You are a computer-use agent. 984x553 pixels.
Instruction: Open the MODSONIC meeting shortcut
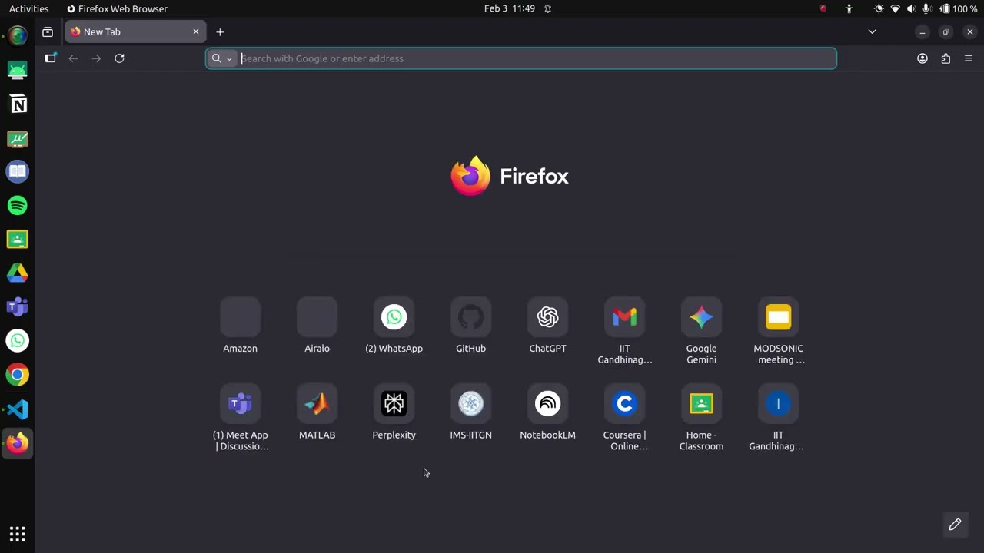(x=778, y=317)
